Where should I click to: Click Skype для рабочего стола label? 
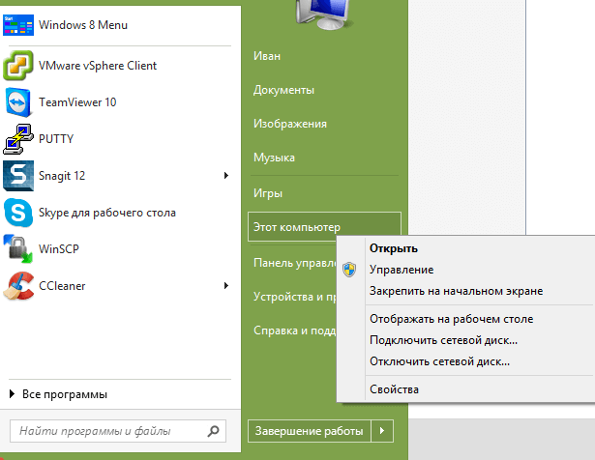point(107,213)
